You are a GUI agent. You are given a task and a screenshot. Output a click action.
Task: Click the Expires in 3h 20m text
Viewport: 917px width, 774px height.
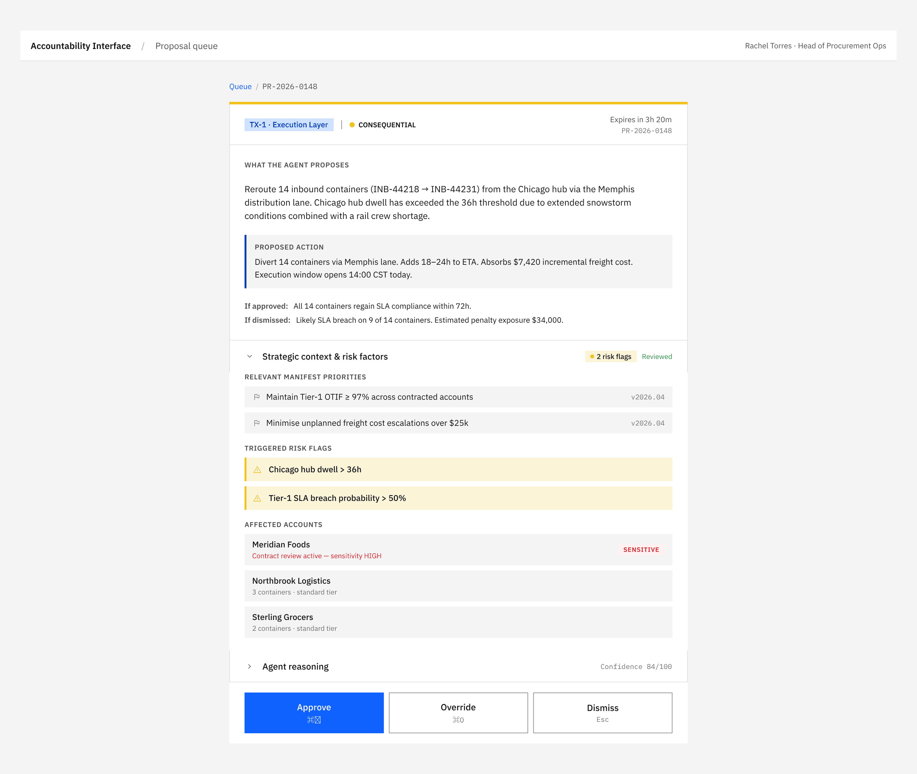[640, 119]
